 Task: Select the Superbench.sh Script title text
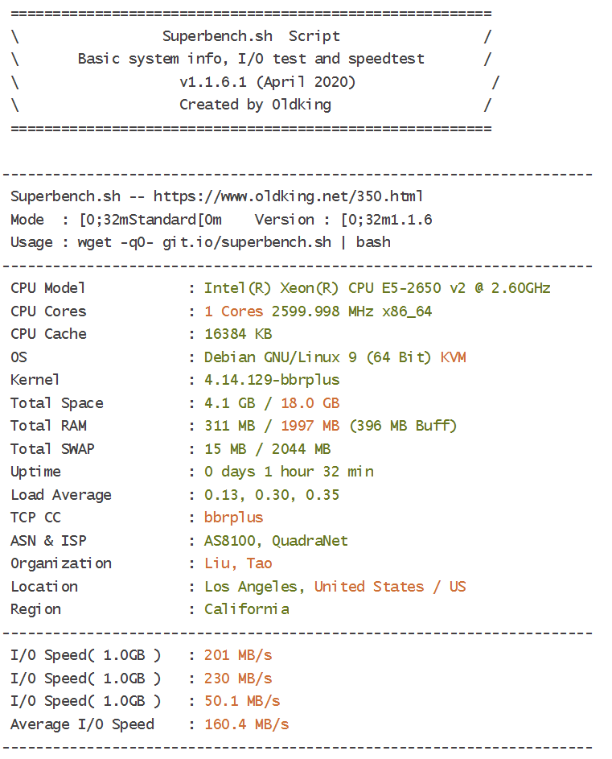251,36
